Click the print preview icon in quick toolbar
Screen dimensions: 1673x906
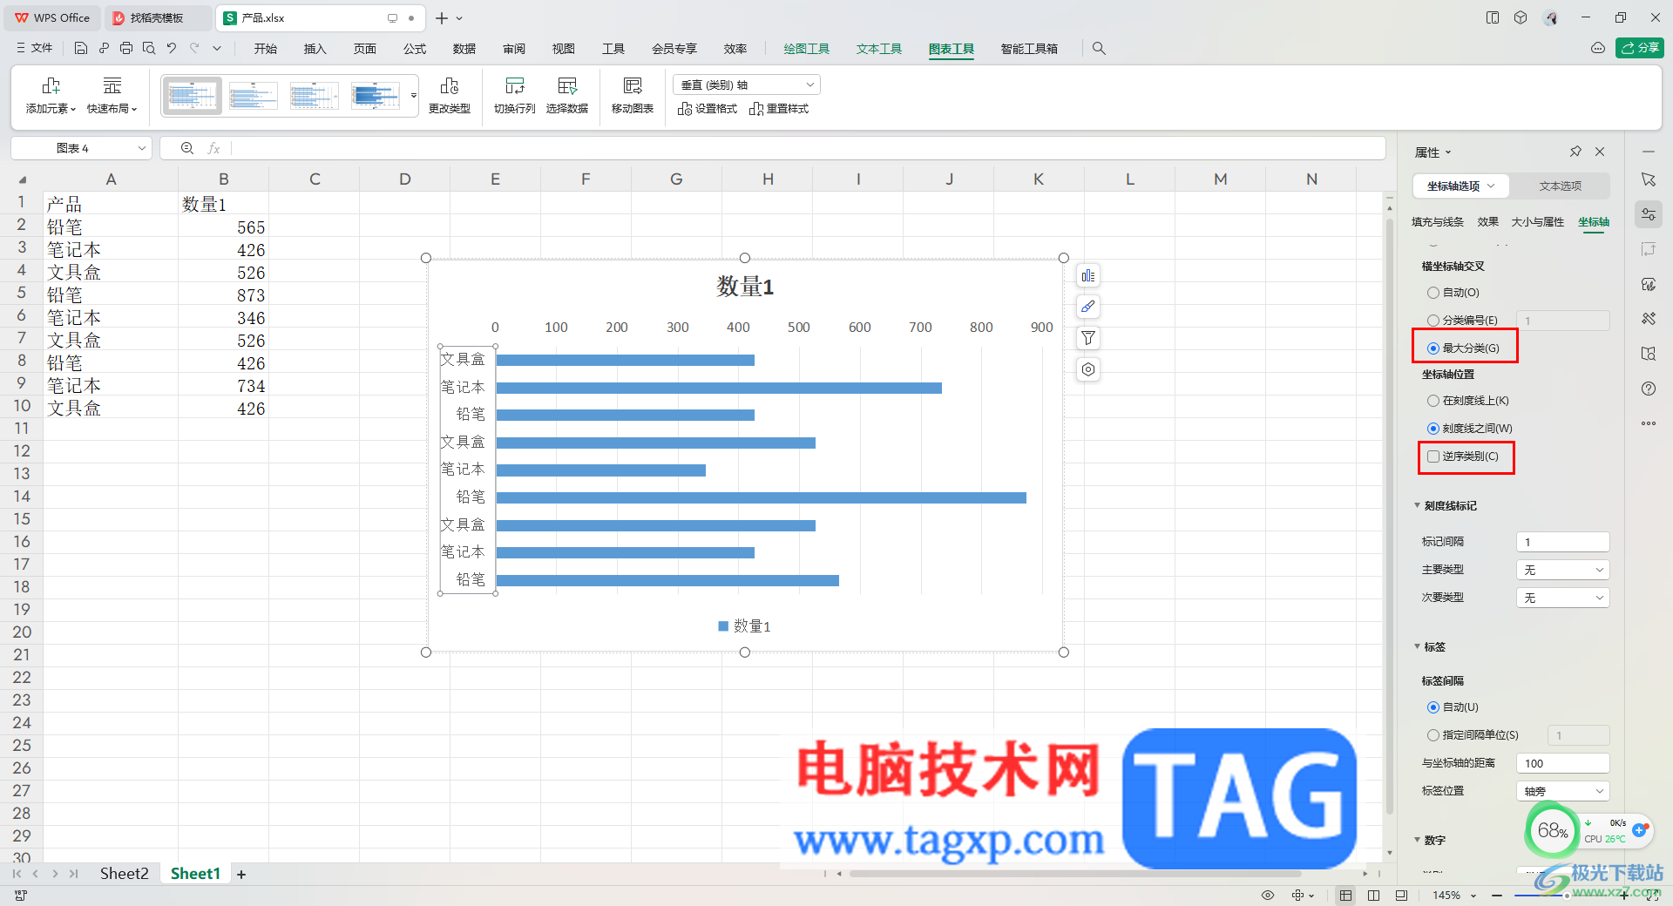(149, 49)
